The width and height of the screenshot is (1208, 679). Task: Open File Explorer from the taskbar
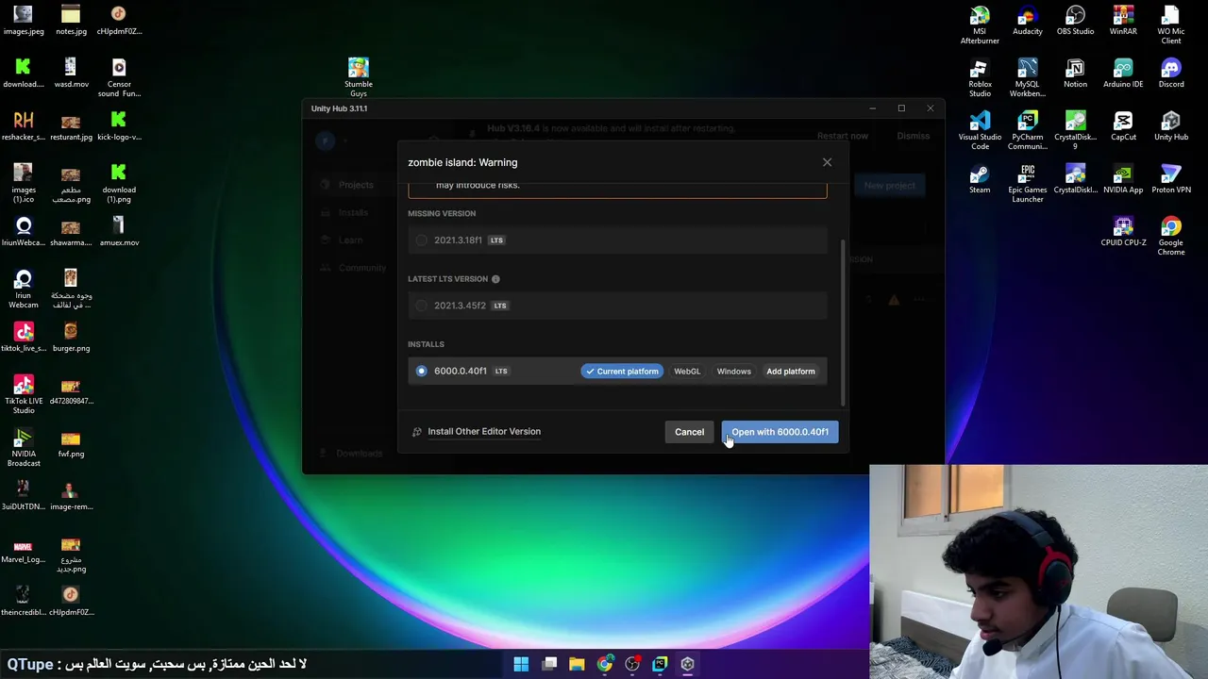pyautogui.click(x=577, y=664)
